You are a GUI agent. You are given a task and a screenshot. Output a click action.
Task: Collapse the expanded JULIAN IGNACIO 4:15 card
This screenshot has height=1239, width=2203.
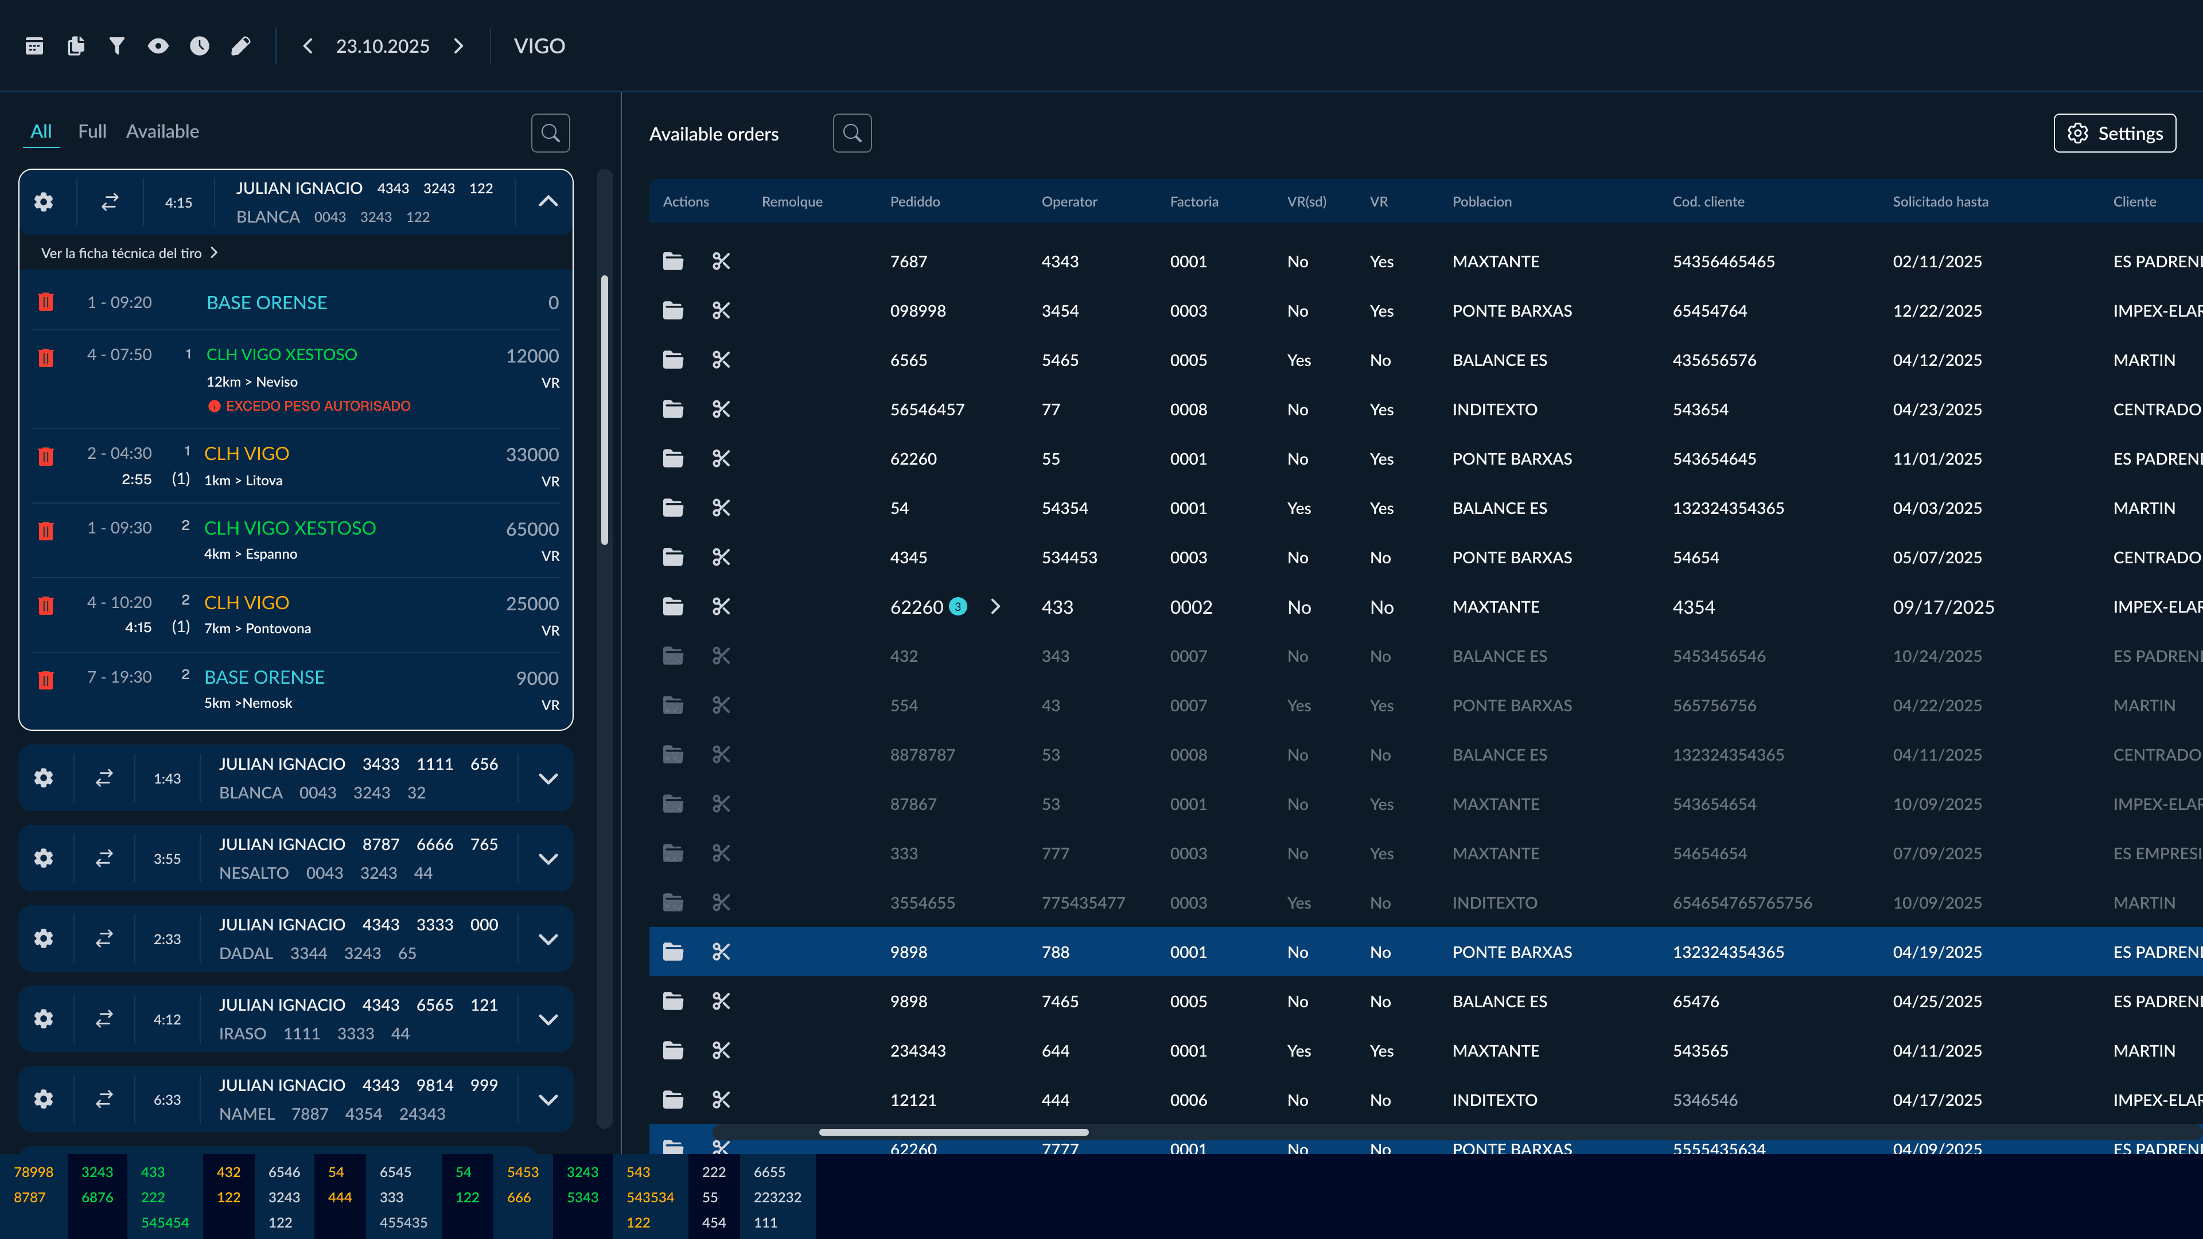pyautogui.click(x=548, y=202)
